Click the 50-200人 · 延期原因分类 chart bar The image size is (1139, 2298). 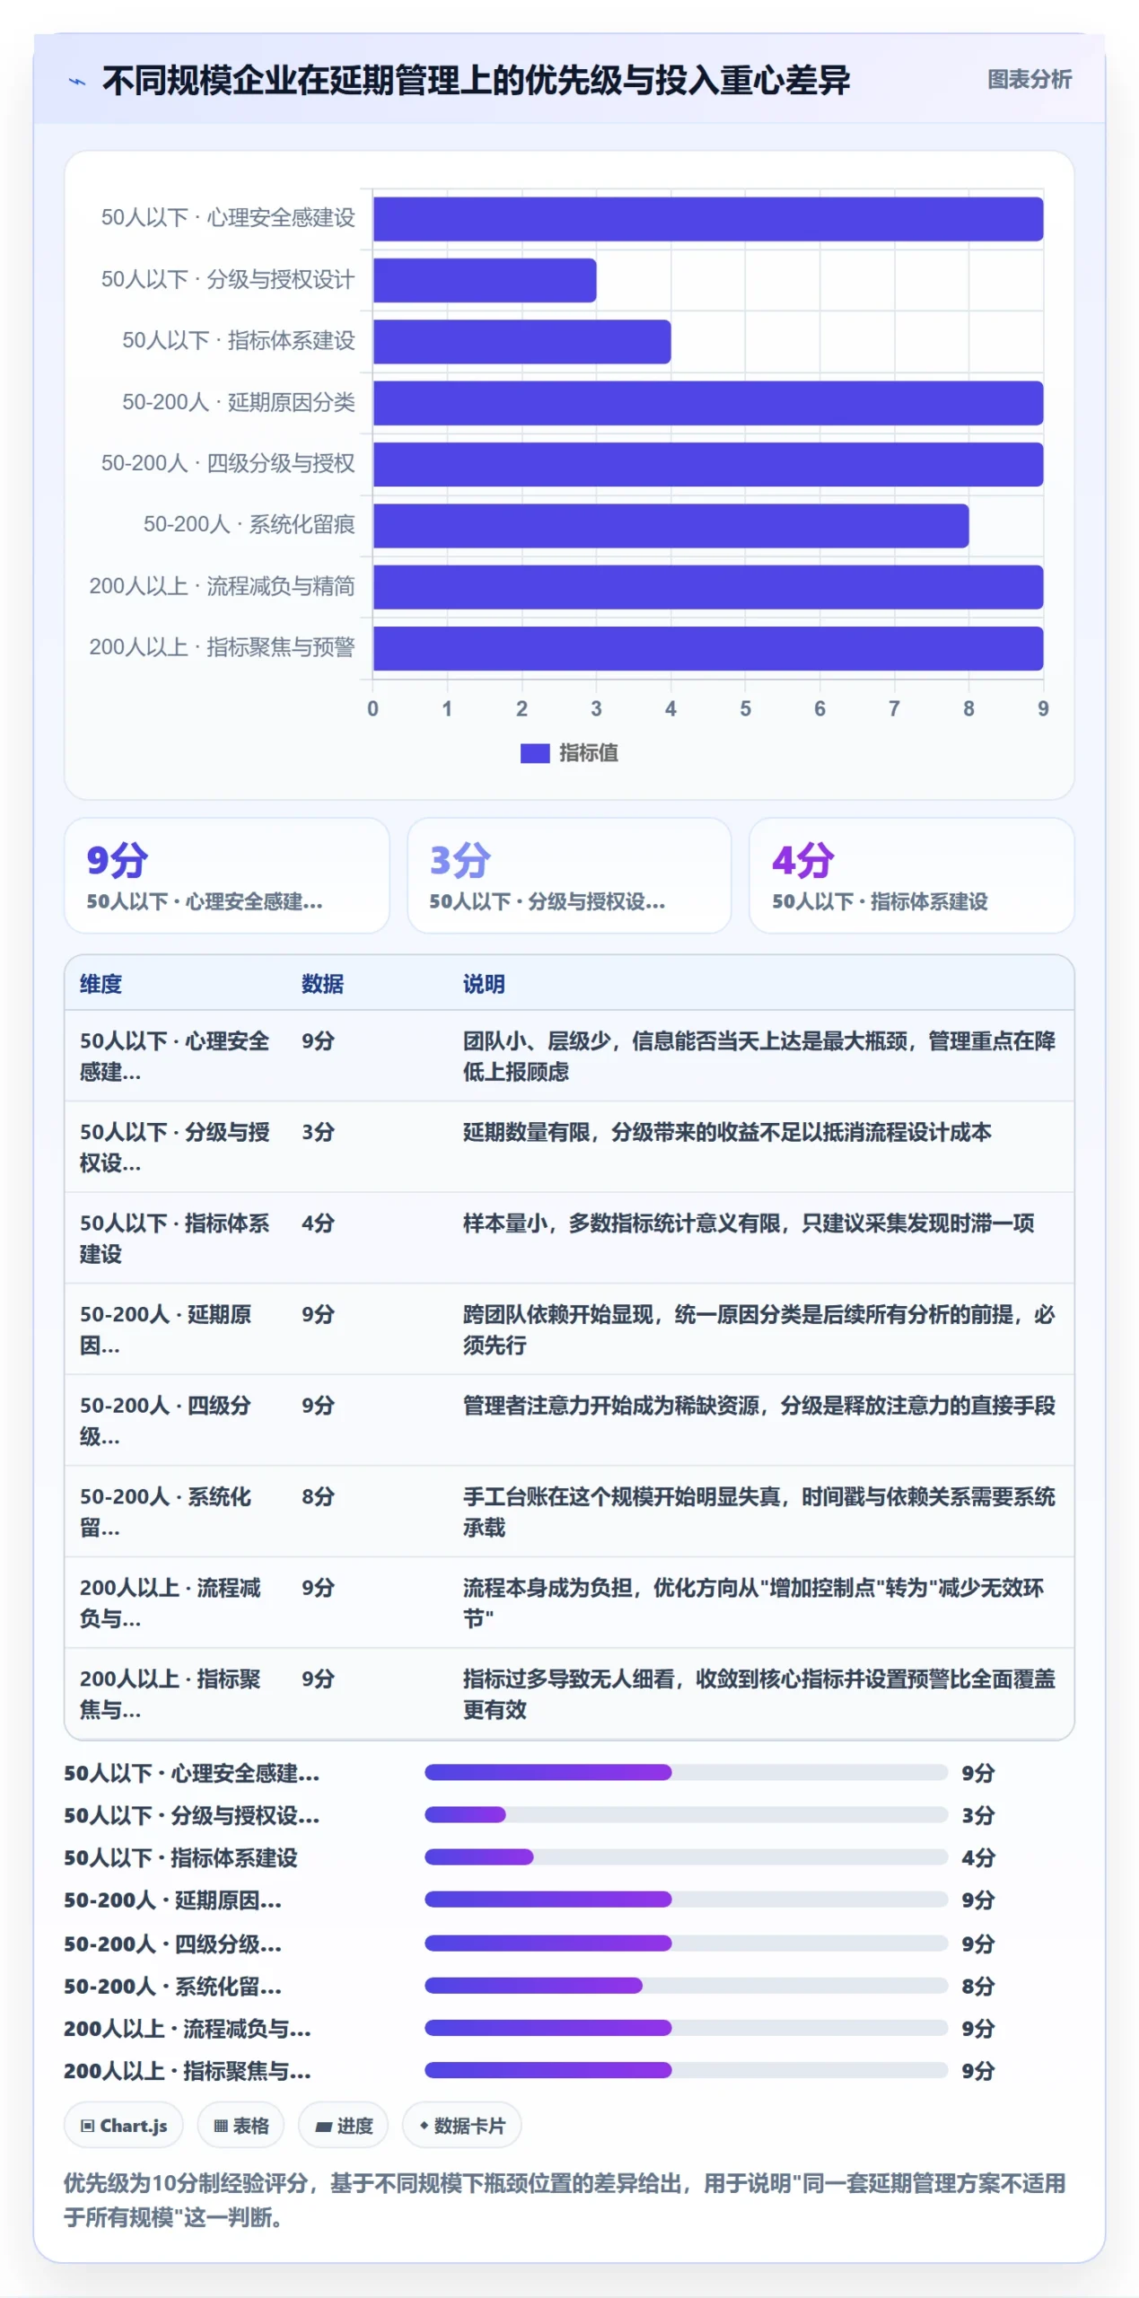coord(708,403)
